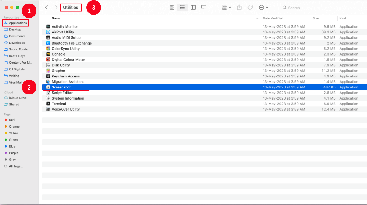The width and height of the screenshot is (367, 205).
Task: Switch to column view
Action: click(x=193, y=8)
